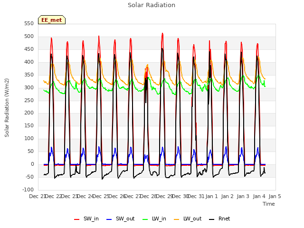304x228 pixels.
Task: Click the 500 y-axis tick label
Action: [x=29, y=36]
